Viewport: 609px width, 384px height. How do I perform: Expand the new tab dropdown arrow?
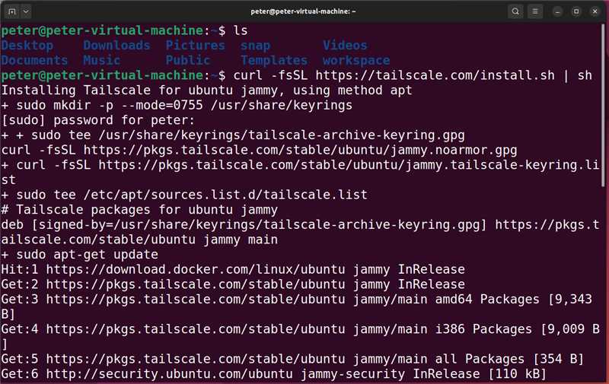pos(27,11)
